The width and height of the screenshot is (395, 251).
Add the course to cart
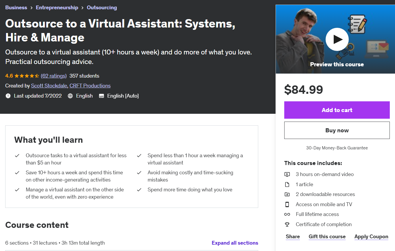(337, 110)
